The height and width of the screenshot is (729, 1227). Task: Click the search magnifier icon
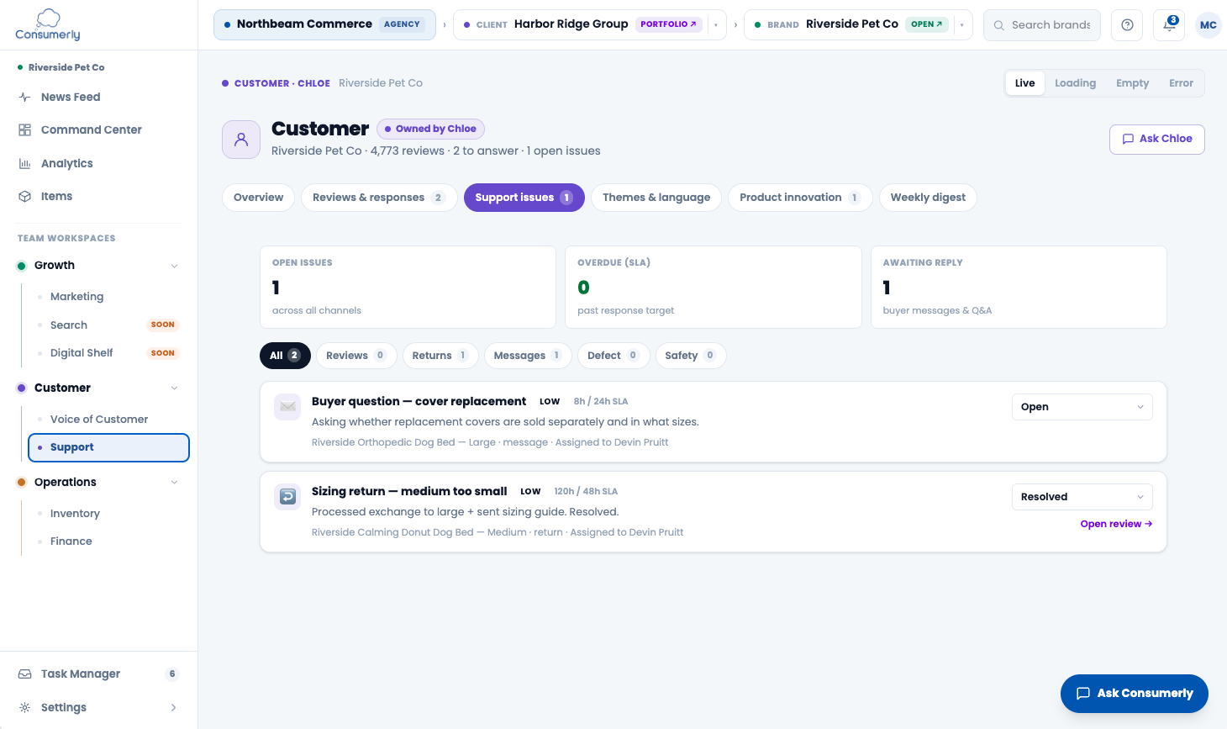999,25
